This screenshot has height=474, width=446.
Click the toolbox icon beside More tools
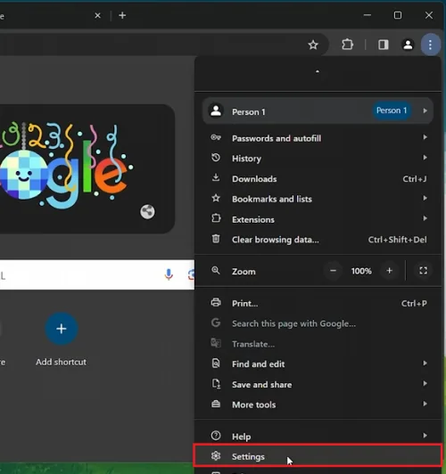tap(216, 404)
